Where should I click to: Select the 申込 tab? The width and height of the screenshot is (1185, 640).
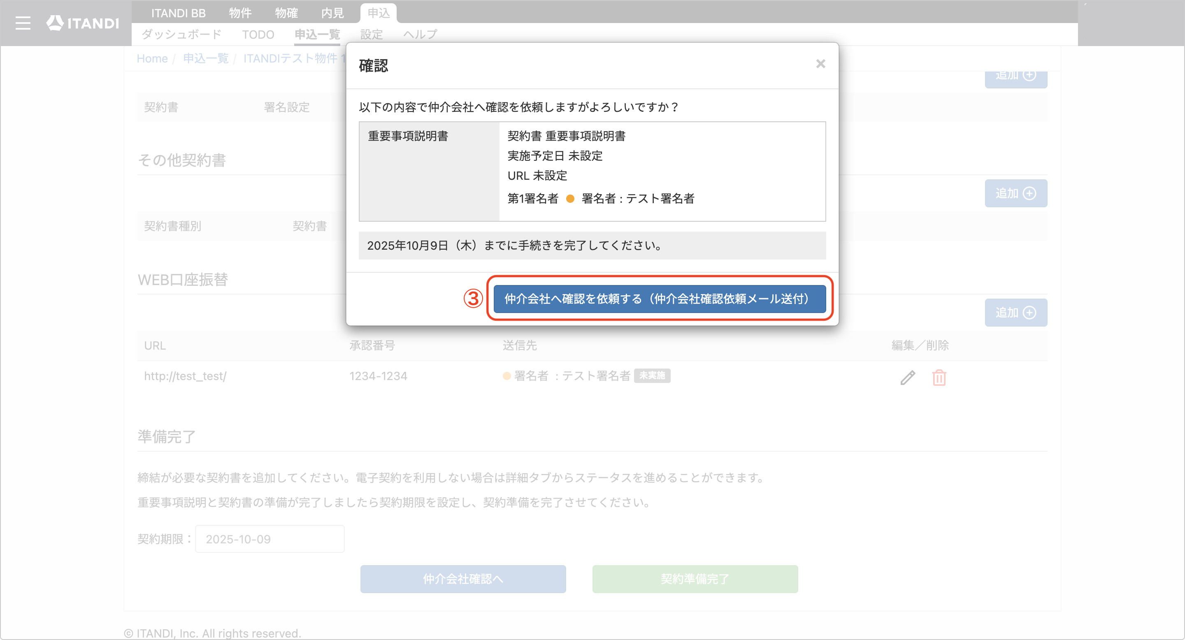point(378,13)
